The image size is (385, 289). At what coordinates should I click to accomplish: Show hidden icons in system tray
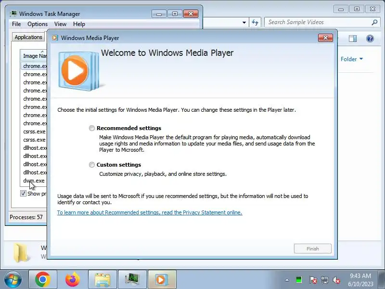click(x=287, y=280)
